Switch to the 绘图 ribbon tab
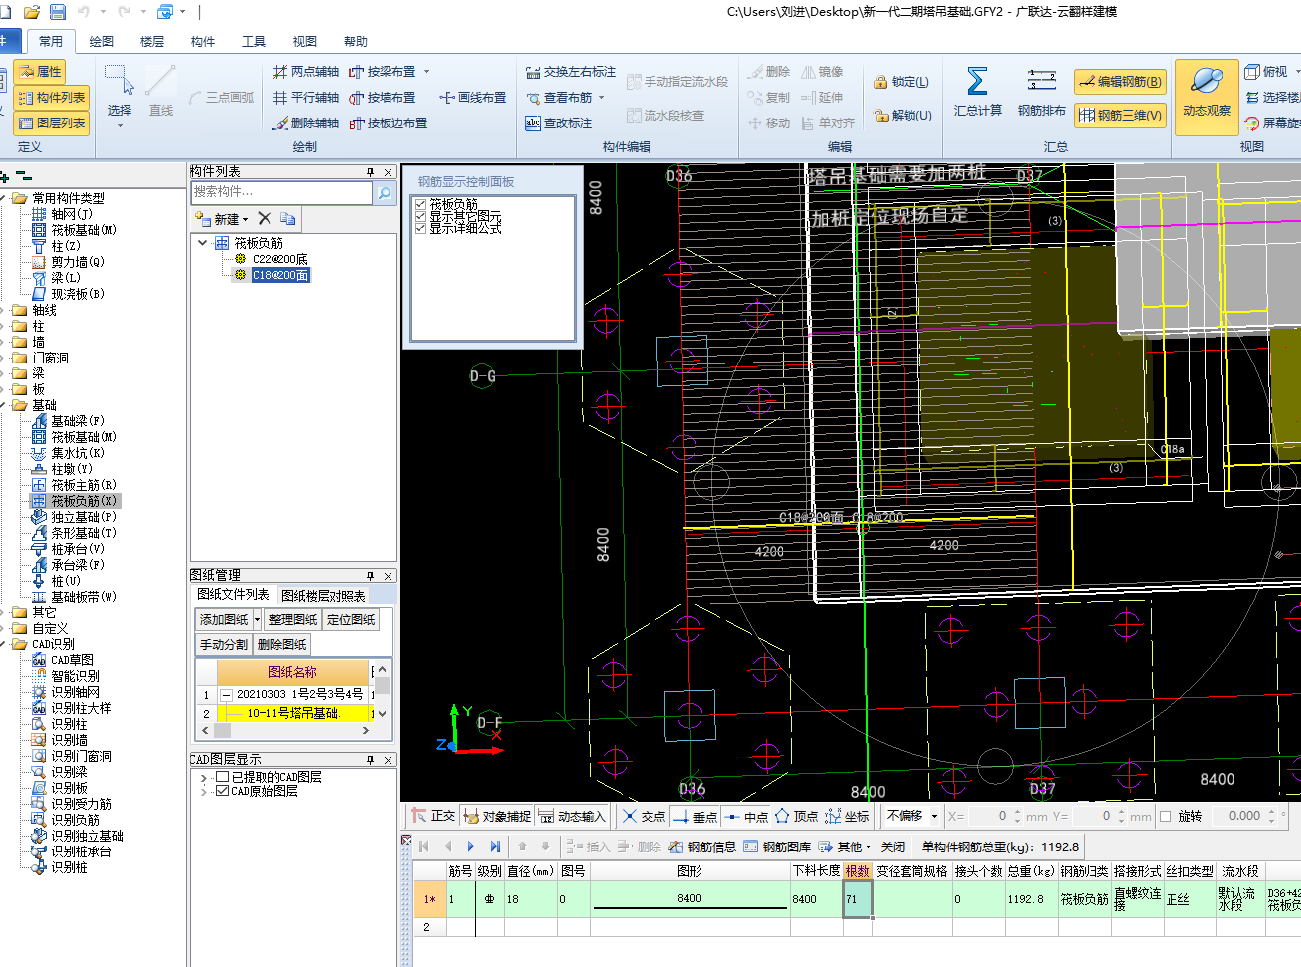 point(101,42)
